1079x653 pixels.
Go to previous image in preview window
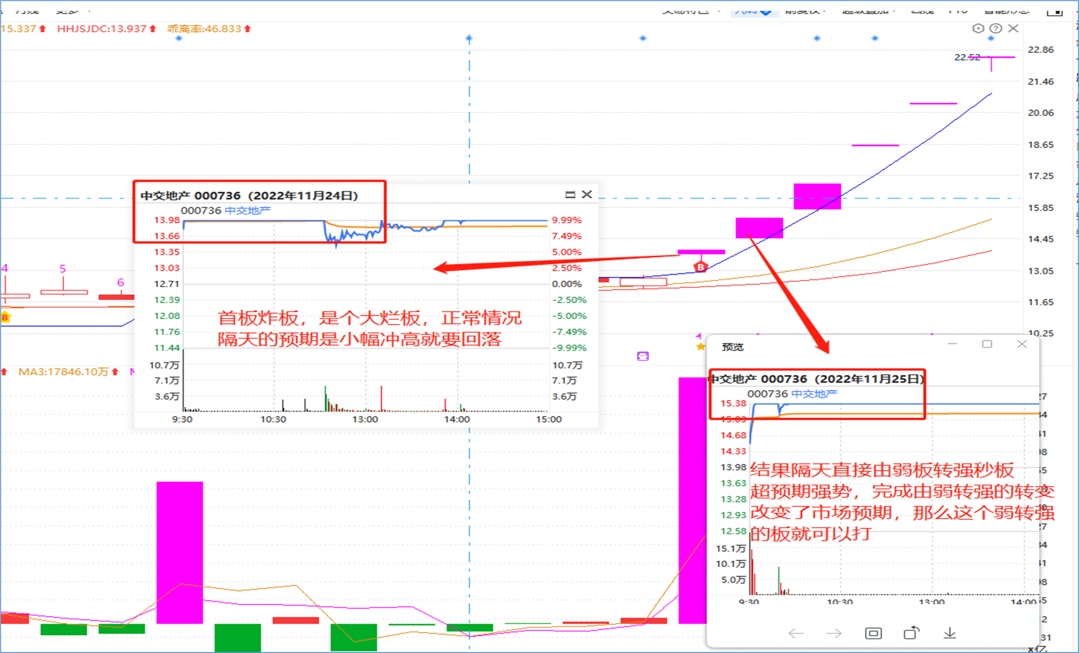(796, 633)
